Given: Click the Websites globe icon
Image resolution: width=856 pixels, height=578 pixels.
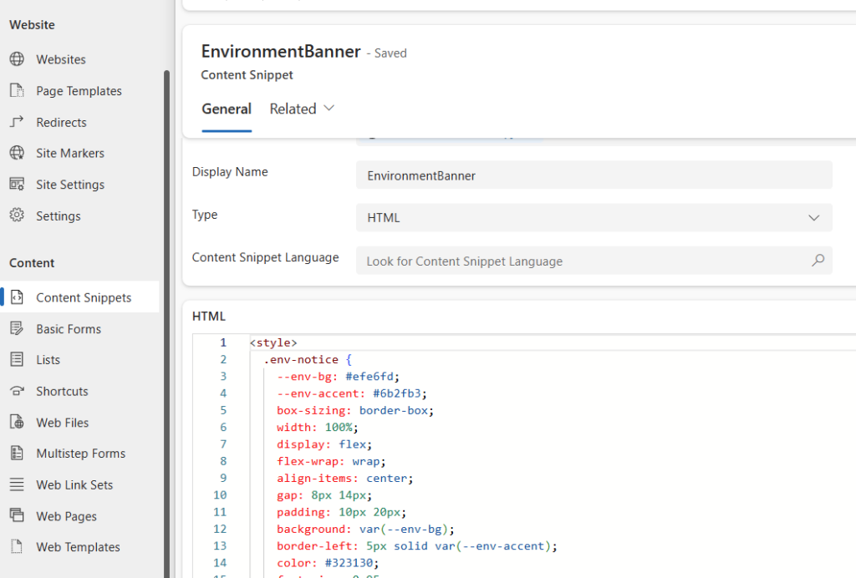Looking at the screenshot, I should [x=17, y=59].
